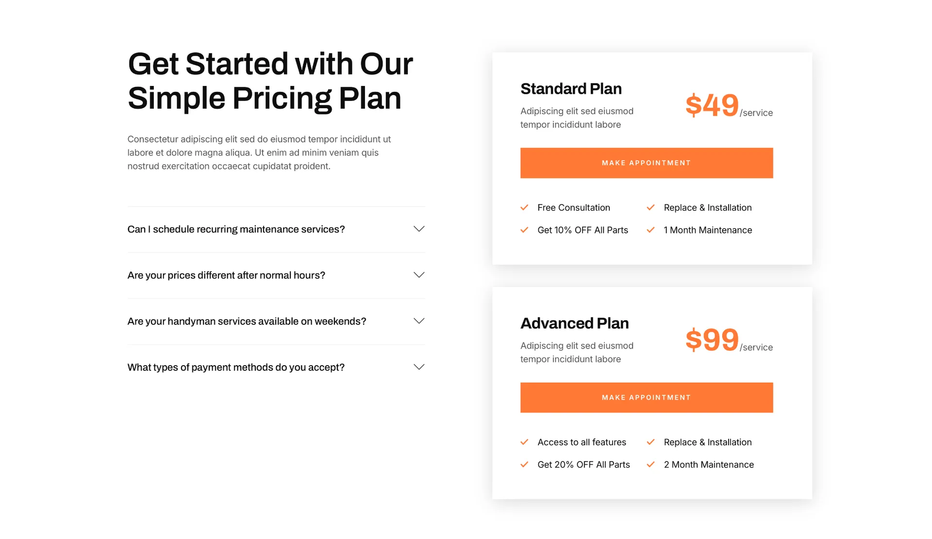Expand chevron for payment methods question
The height and width of the screenshot is (539, 932).
coord(418,367)
